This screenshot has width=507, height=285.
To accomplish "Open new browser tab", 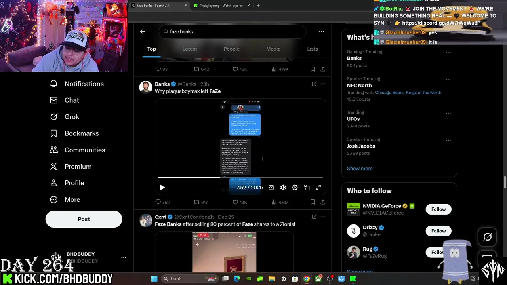I will [258, 6].
